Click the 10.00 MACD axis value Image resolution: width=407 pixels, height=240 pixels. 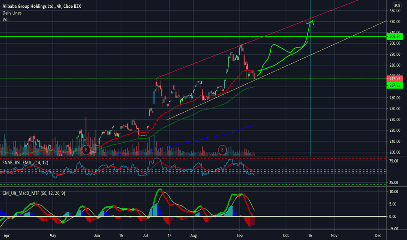pyautogui.click(x=393, y=192)
